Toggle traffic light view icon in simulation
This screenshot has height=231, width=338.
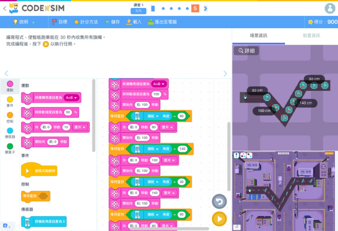click(x=236, y=155)
